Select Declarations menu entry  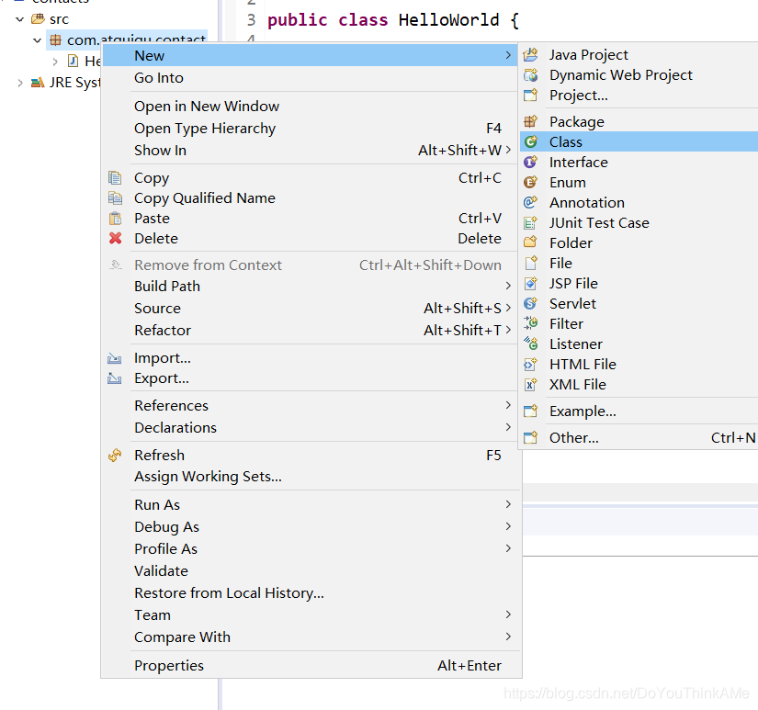point(311,428)
